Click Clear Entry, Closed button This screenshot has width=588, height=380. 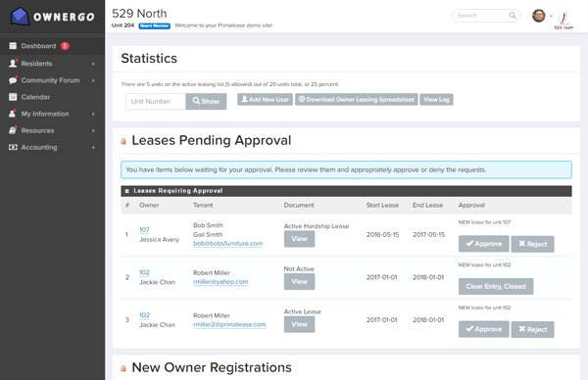(496, 286)
